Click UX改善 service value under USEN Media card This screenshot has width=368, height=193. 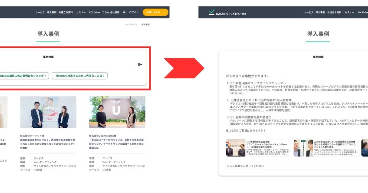(107, 170)
